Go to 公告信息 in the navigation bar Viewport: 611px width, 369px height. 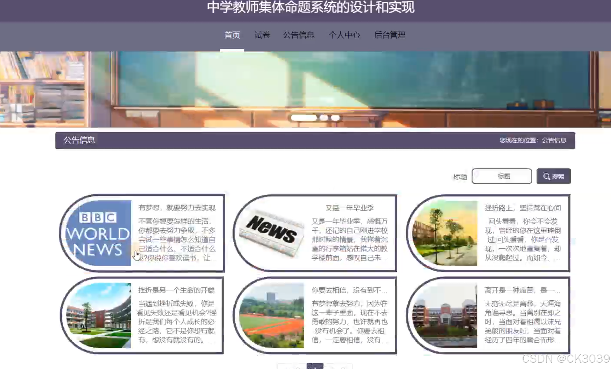click(298, 35)
